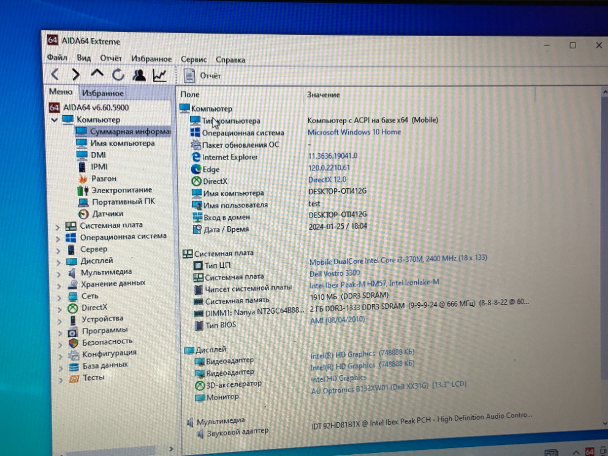Click the Конфигурация icon in tree
Screen dimensions: 608x456
tap(74, 354)
